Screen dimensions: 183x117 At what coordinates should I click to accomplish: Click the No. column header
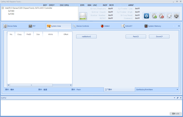(11, 34)
